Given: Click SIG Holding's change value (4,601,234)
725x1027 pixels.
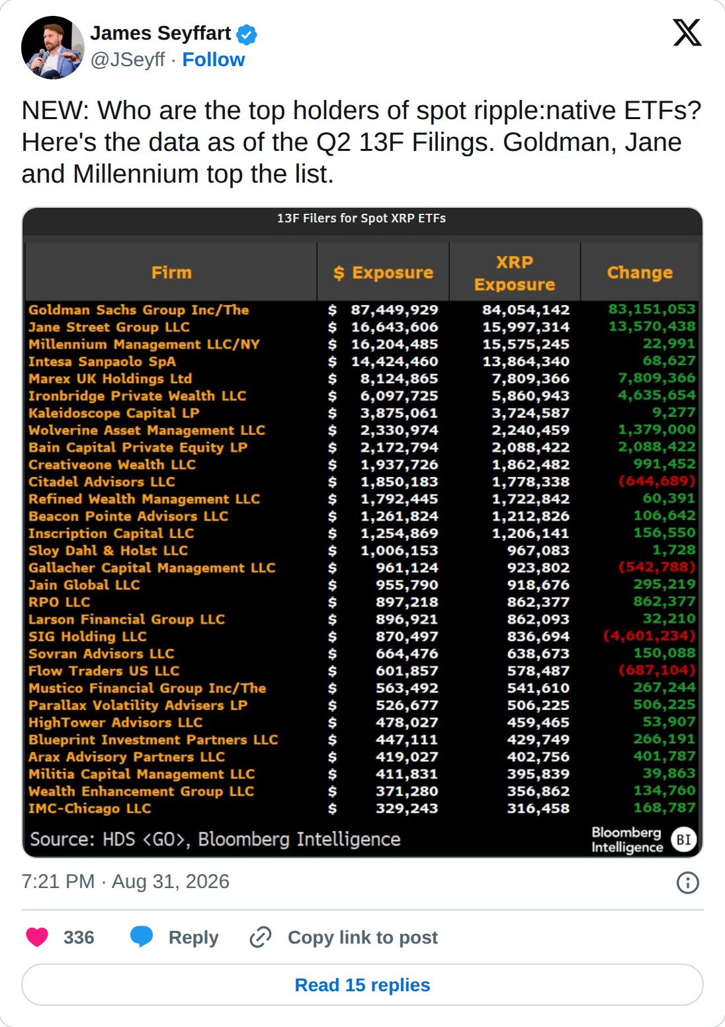Looking at the screenshot, I should (650, 636).
